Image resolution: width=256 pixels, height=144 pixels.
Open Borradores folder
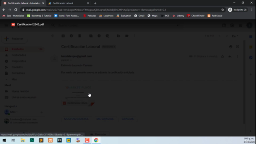(x=18, y=73)
